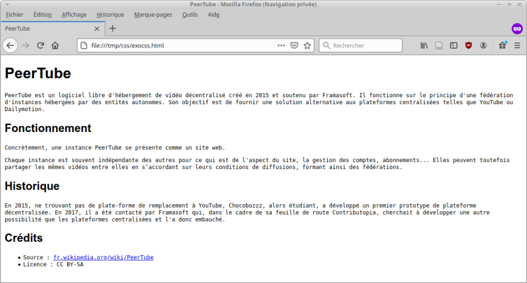Image resolution: width=527 pixels, height=283 pixels.
Task: Minimize the Firefox window
Action: (499, 5)
